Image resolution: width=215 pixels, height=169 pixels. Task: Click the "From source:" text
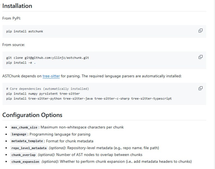[13, 45]
